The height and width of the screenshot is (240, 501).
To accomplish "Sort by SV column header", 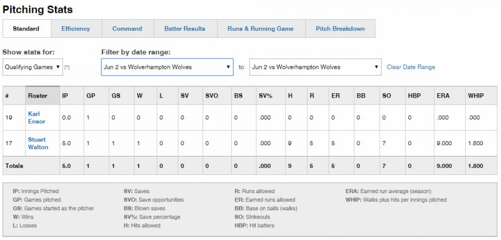I will [190, 95].
